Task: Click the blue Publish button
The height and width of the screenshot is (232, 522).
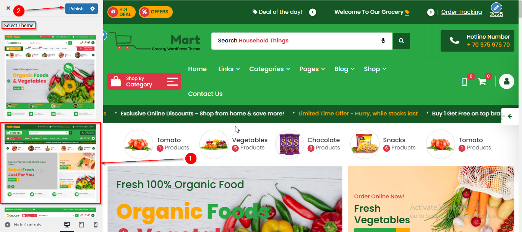Action: coord(76,9)
